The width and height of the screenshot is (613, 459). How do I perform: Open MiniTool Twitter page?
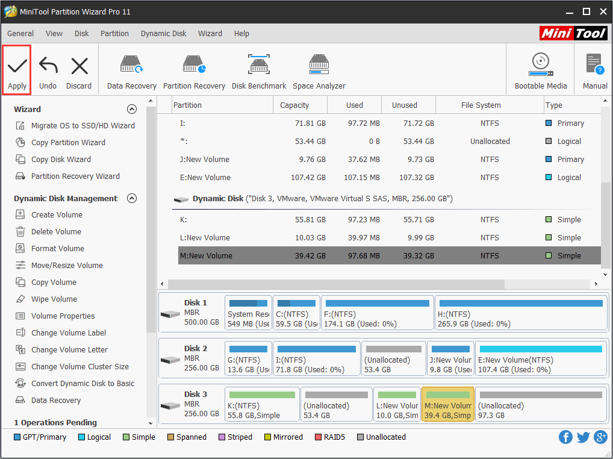[583, 437]
